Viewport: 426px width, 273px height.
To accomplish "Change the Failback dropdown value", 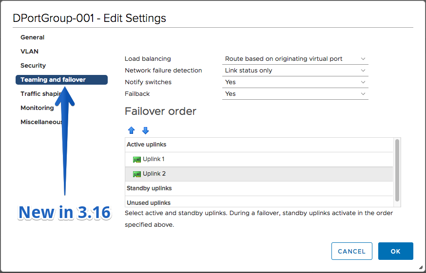I will (295, 94).
